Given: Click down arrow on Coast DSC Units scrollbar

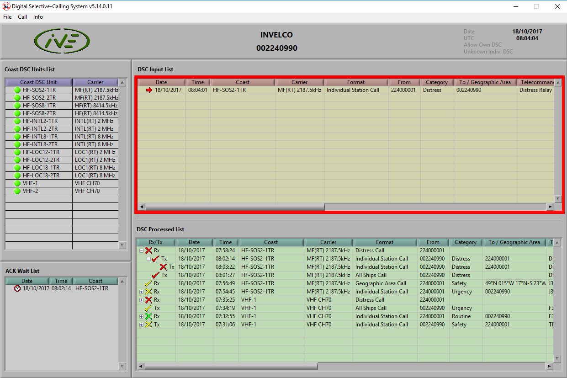Looking at the screenshot, I should point(122,245).
